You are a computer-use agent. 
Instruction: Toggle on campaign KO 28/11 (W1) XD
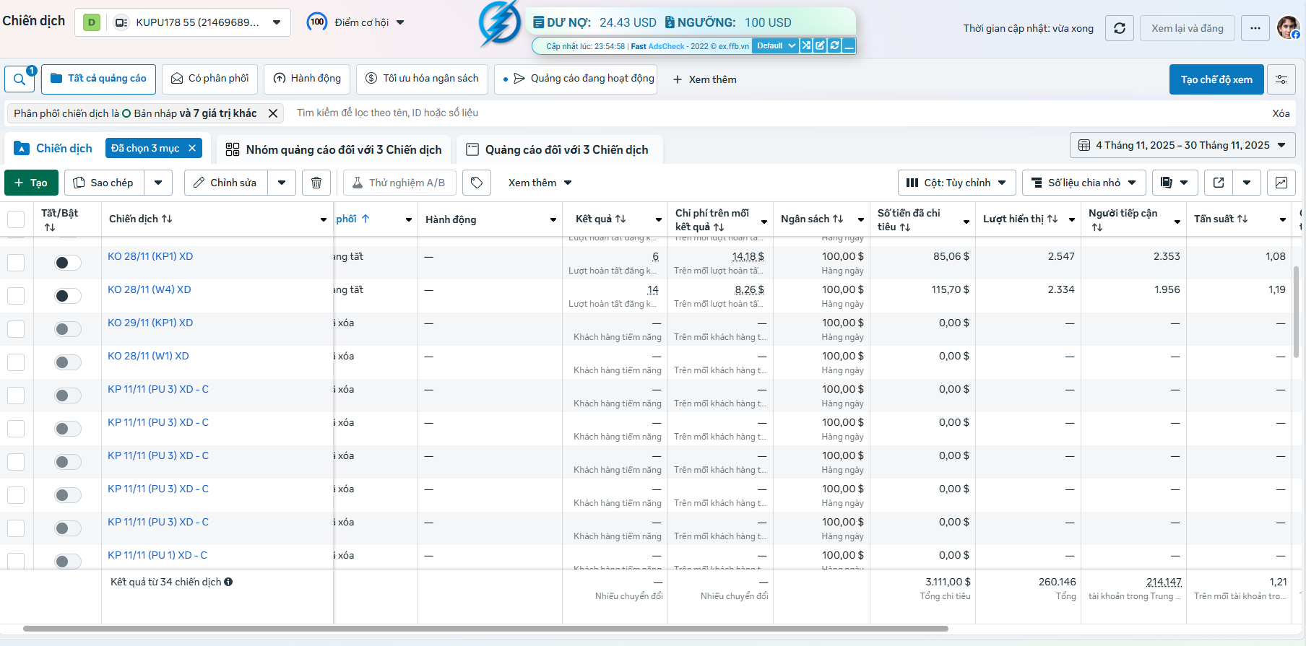pyautogui.click(x=68, y=362)
